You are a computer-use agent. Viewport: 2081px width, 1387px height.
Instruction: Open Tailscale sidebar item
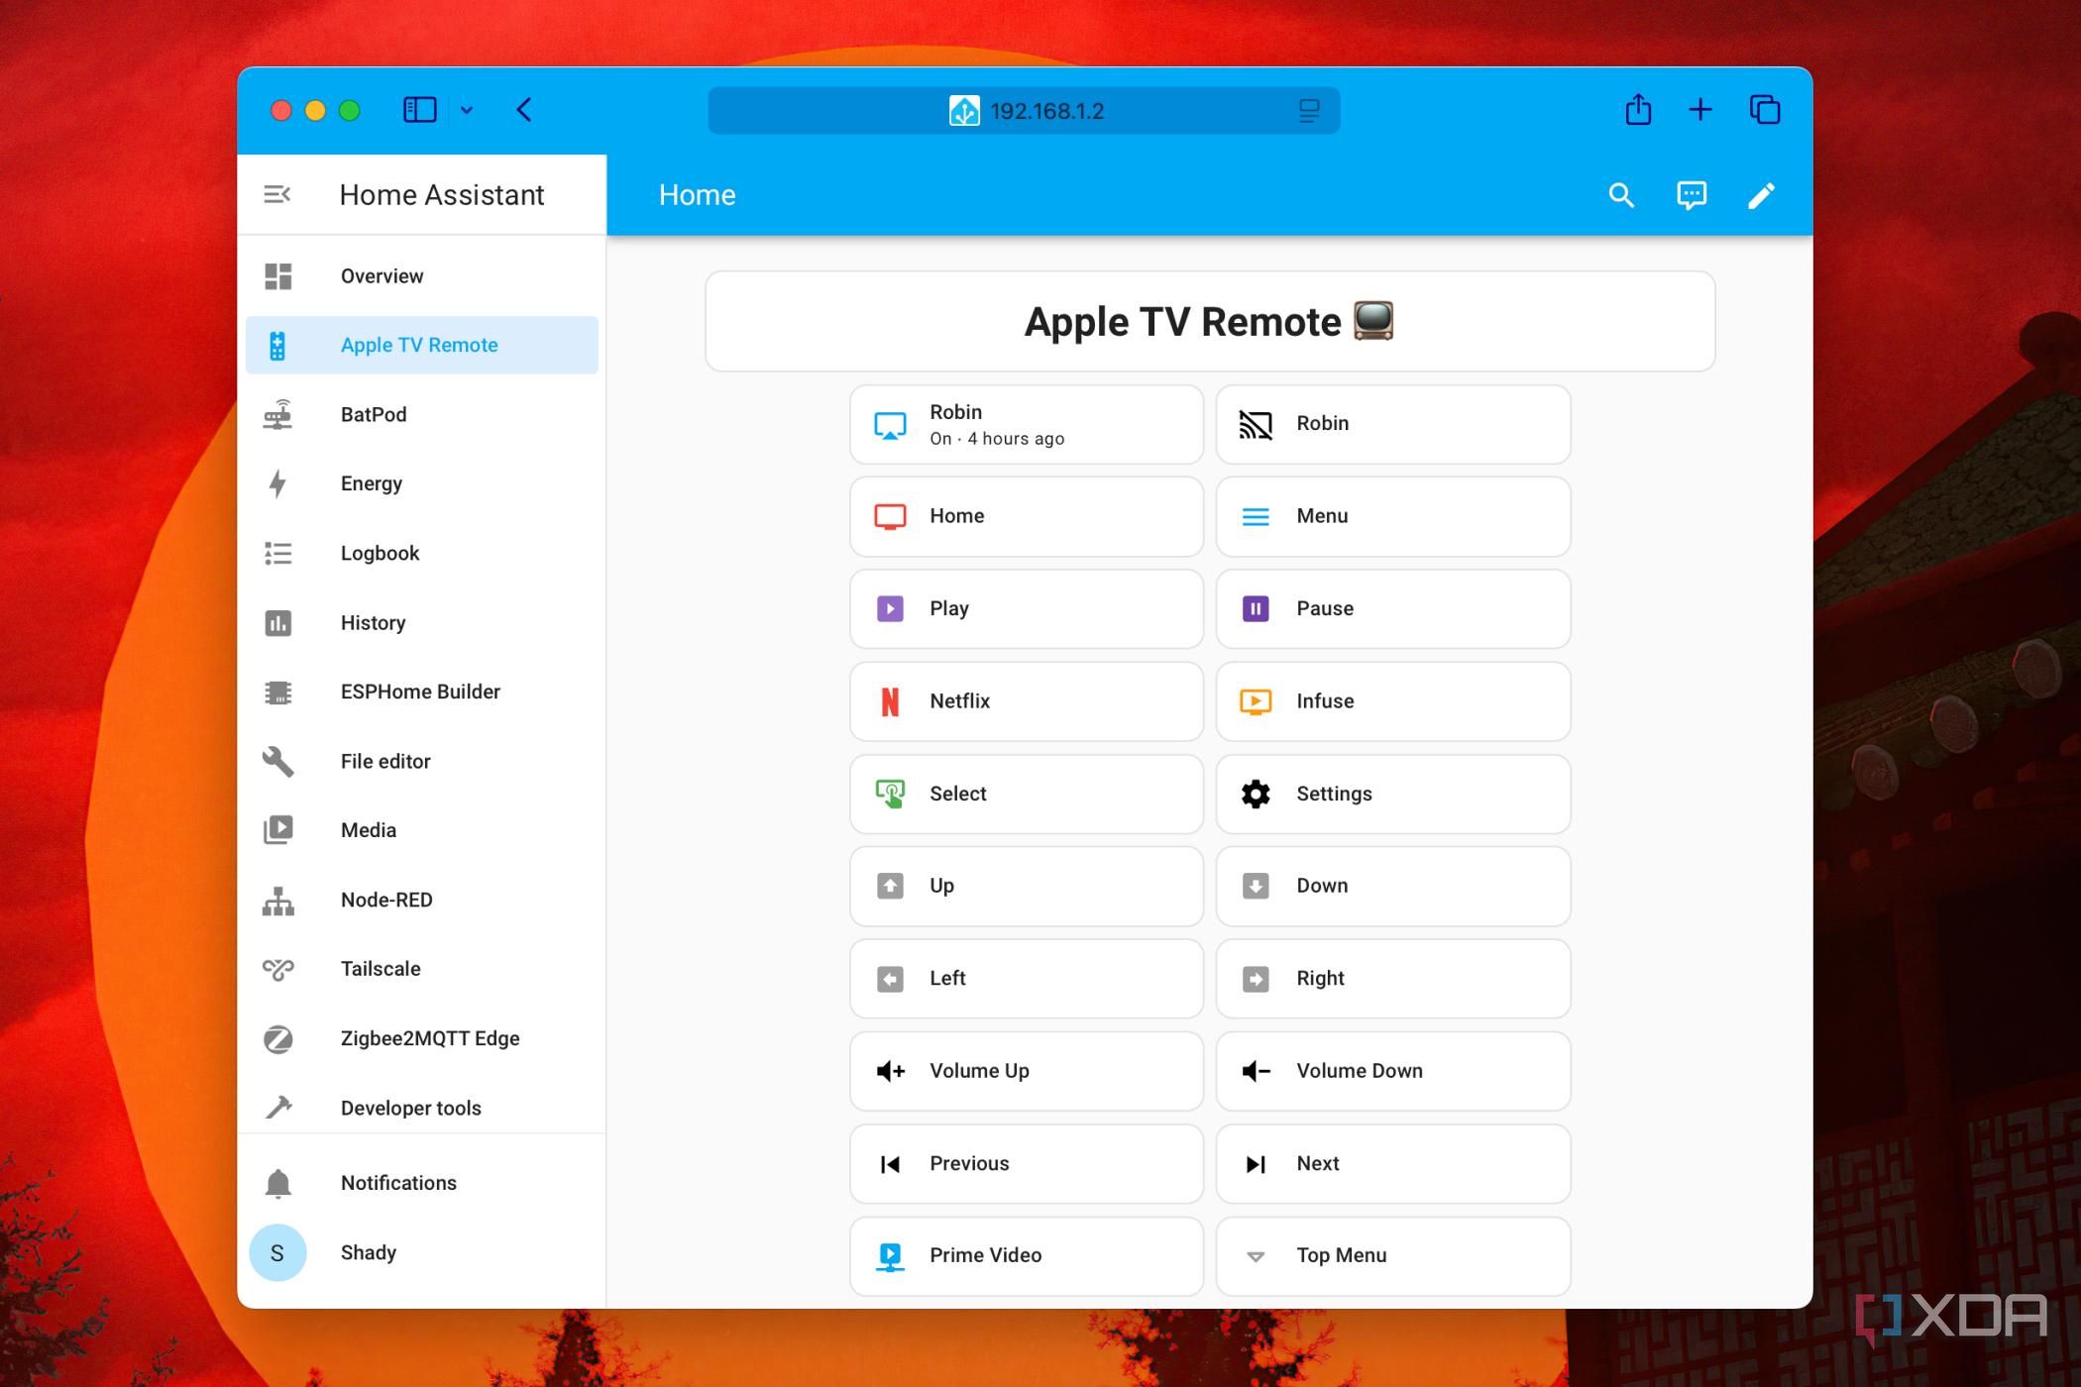click(422, 969)
